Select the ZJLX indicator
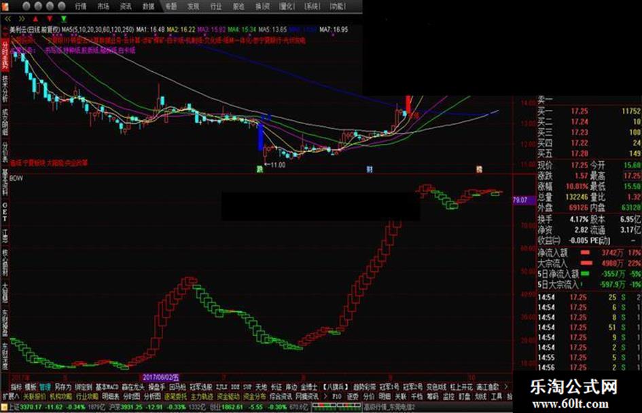This screenshot has height=413, width=642. pyautogui.click(x=221, y=387)
